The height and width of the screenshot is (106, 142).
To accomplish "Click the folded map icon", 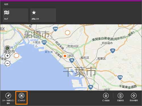I will tap(7, 12).
